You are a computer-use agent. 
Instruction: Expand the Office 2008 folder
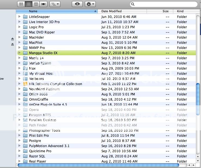click(20, 94)
